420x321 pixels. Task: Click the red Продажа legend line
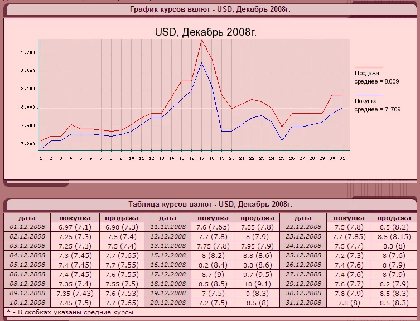[369, 67]
